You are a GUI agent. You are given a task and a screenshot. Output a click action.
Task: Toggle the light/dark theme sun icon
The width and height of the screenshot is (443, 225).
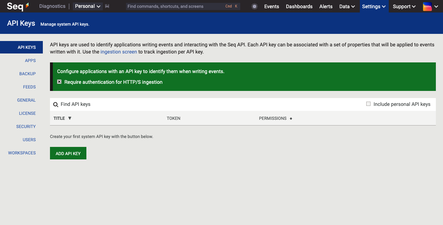(x=255, y=6)
